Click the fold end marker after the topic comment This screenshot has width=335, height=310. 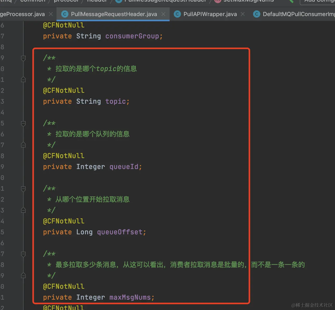click(23, 80)
